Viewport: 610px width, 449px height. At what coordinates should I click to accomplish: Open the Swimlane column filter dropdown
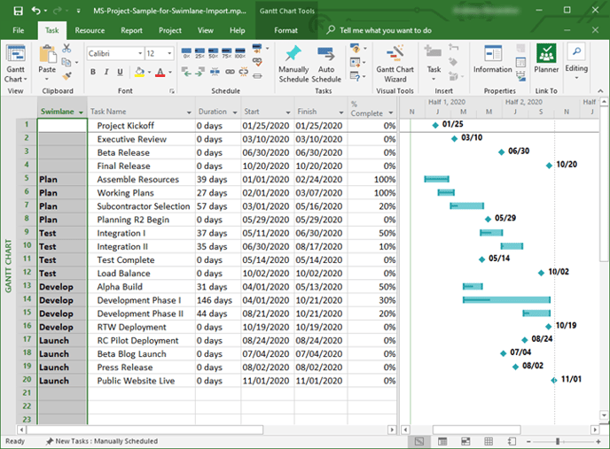click(81, 112)
